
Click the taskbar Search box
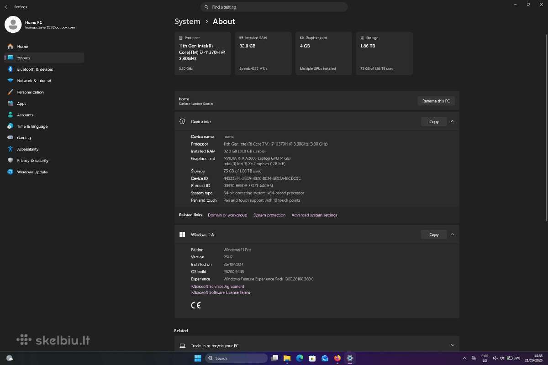click(237, 358)
